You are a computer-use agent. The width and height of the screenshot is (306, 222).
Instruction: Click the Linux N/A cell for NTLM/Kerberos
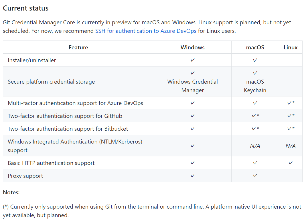(290, 146)
